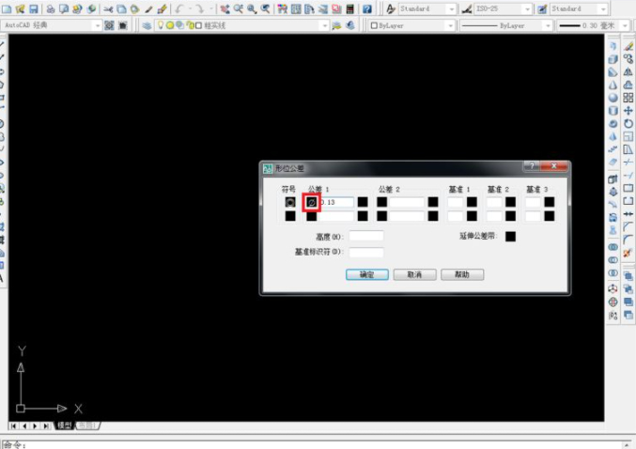Click the 公差 1 value field showing 0.13
Viewport: 636px width, 449px height.
point(338,202)
